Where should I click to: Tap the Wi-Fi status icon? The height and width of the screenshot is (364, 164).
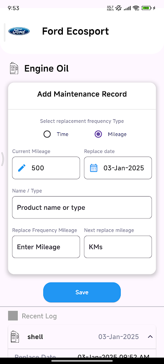pos(136,8)
